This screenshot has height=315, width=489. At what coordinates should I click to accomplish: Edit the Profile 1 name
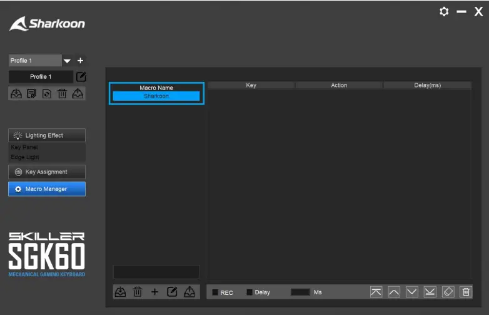(81, 77)
